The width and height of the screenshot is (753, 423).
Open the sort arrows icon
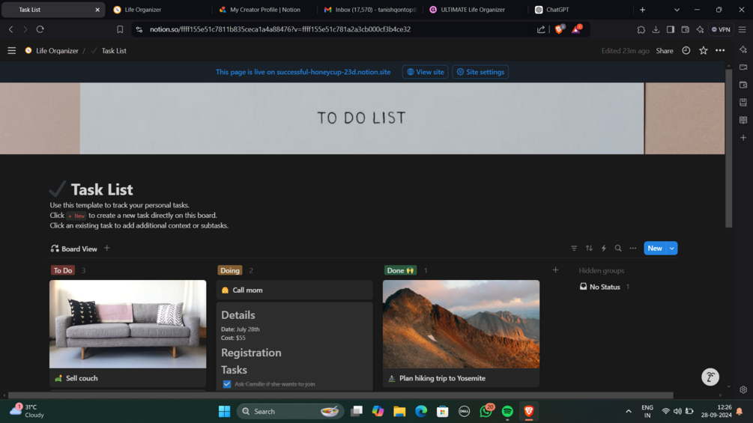pyautogui.click(x=589, y=249)
